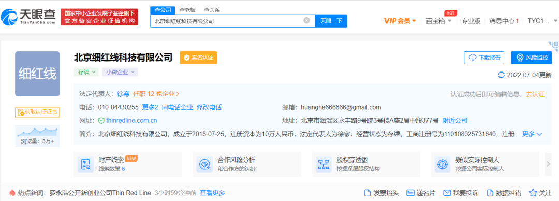
Task: Click the 官方备案企业征信机构 banner
Action: click(x=99, y=17)
